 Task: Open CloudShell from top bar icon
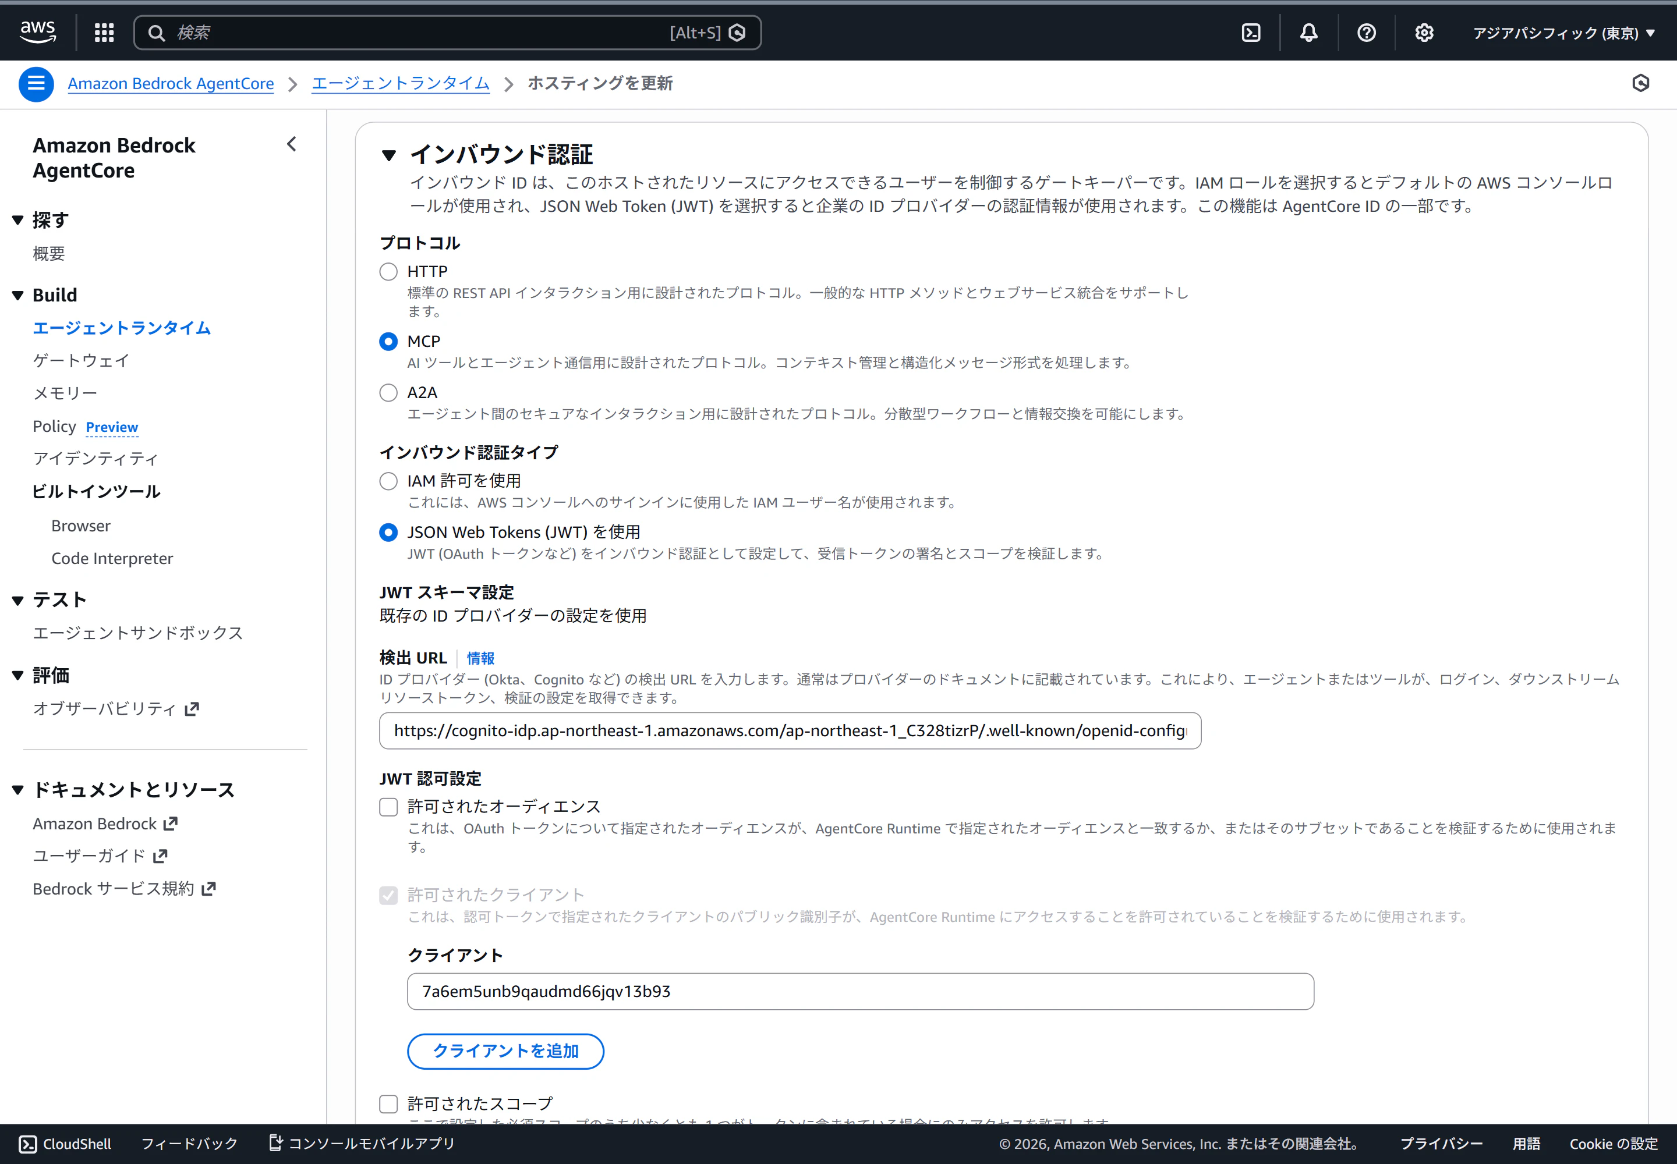(1251, 32)
